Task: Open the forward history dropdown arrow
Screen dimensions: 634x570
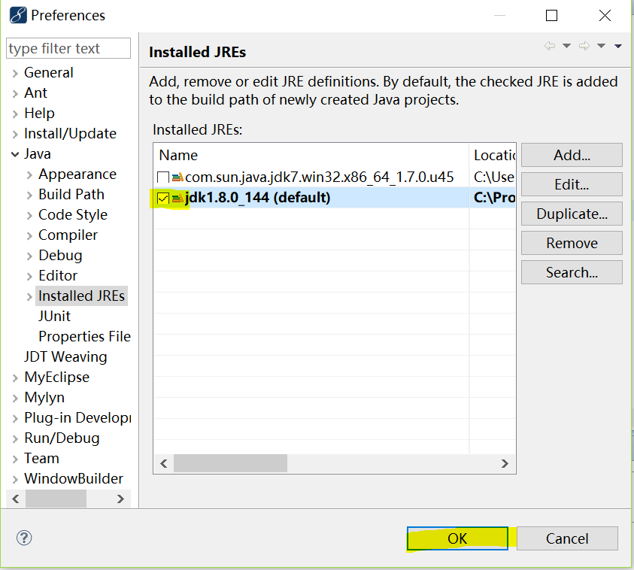Action: [601, 46]
